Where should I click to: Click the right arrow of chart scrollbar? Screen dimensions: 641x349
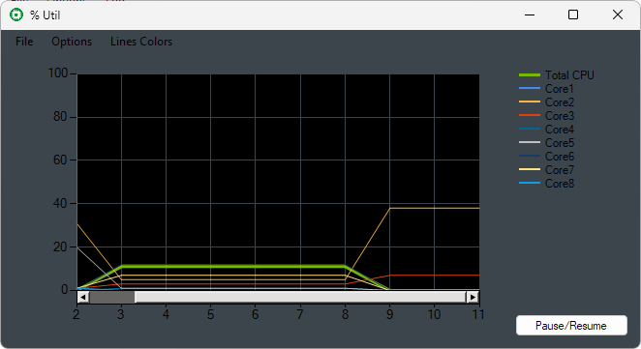473,297
